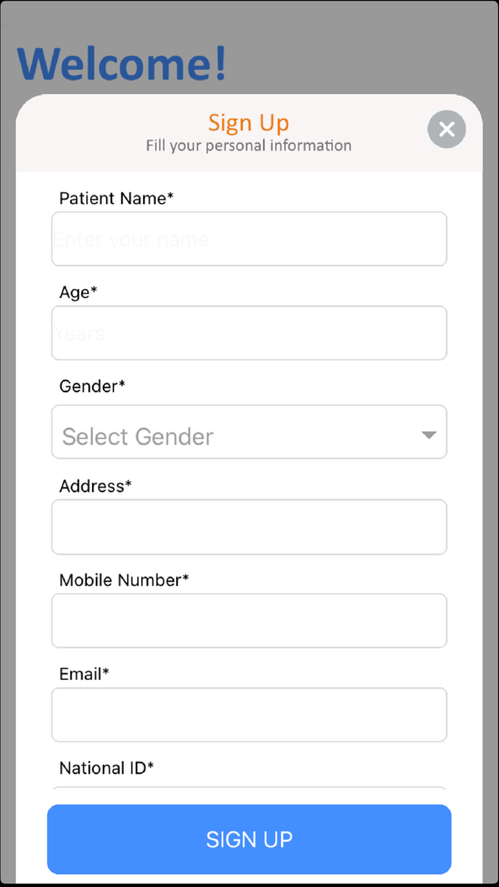This screenshot has width=499, height=887.
Task: Click the Patient Name label
Action: 115,198
